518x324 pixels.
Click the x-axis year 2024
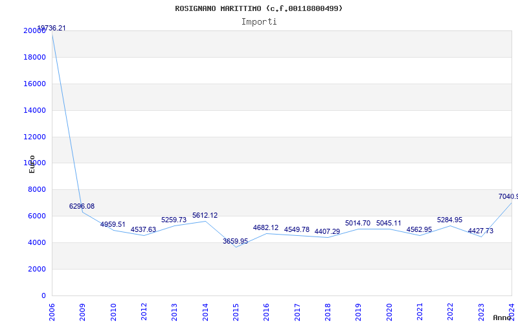[512, 312]
